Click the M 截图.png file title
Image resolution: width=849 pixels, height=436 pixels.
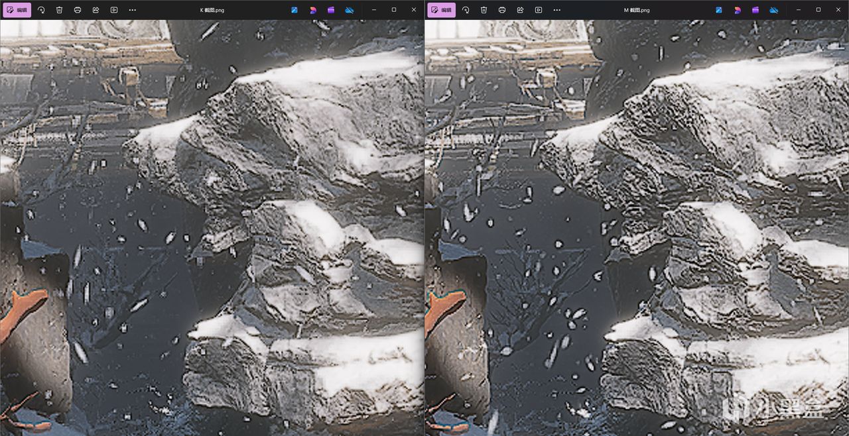click(637, 10)
